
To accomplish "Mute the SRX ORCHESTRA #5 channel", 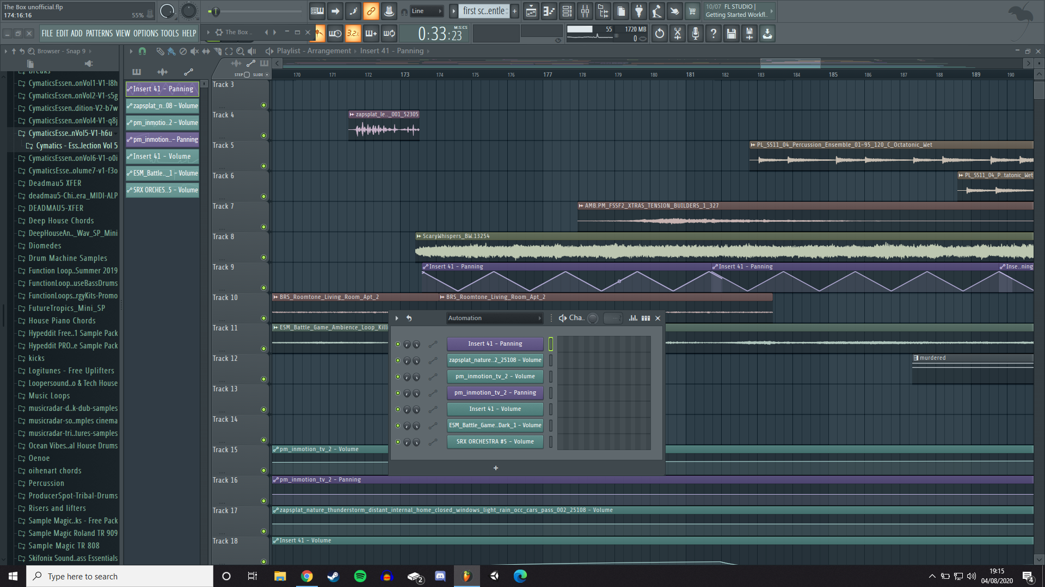I will pos(398,442).
